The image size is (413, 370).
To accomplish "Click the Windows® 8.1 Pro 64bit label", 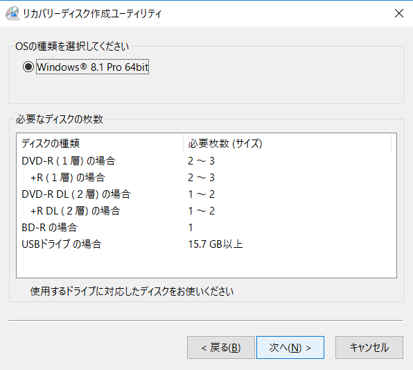I will coord(92,67).
